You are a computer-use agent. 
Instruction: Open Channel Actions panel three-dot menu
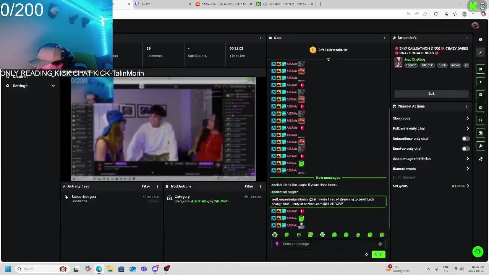click(x=467, y=106)
